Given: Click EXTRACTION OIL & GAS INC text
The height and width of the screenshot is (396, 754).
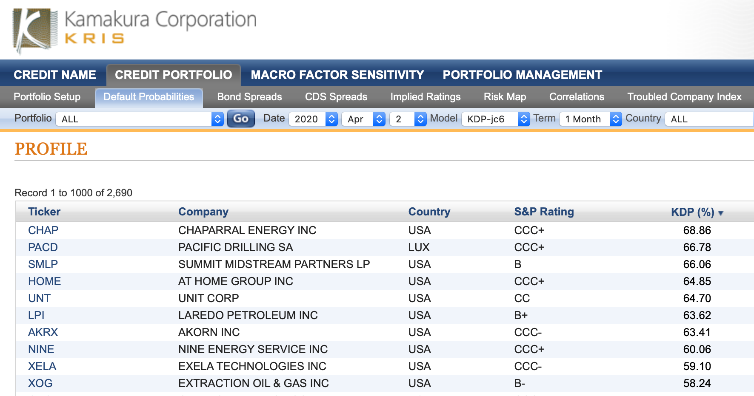Looking at the screenshot, I should tap(254, 383).
